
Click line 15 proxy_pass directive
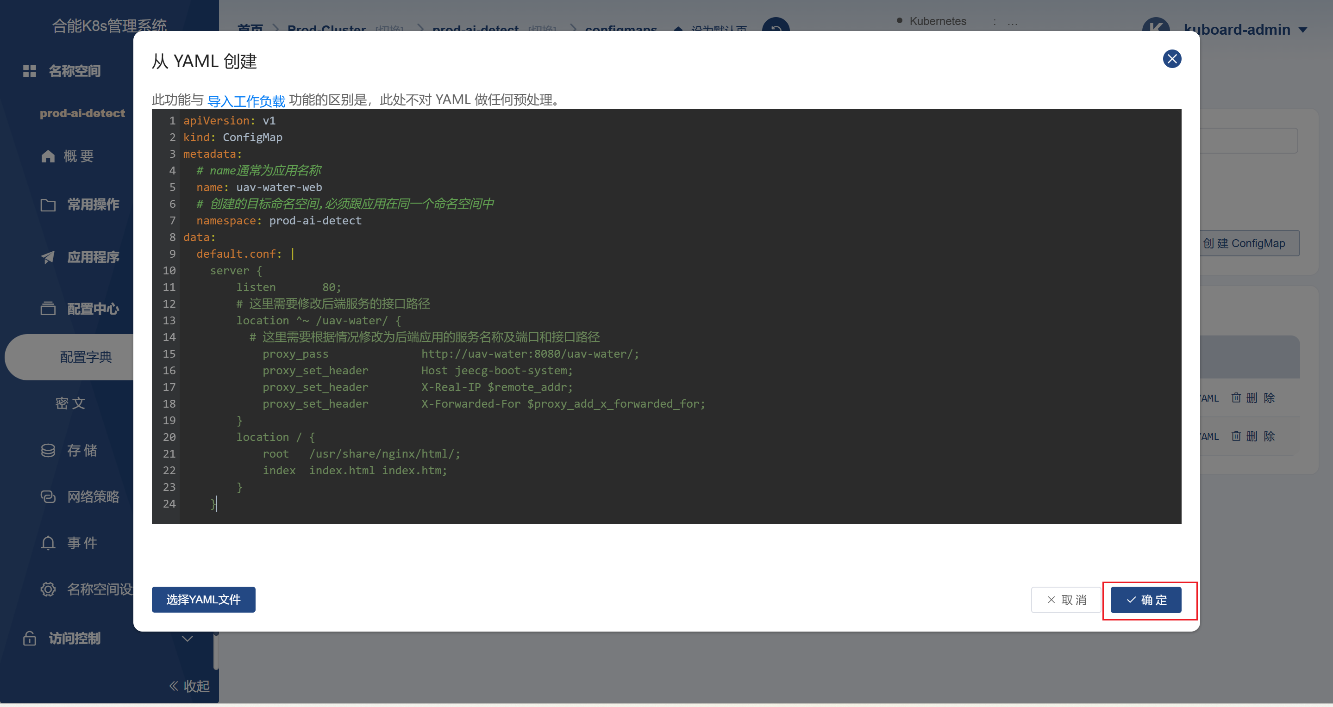[x=450, y=354]
